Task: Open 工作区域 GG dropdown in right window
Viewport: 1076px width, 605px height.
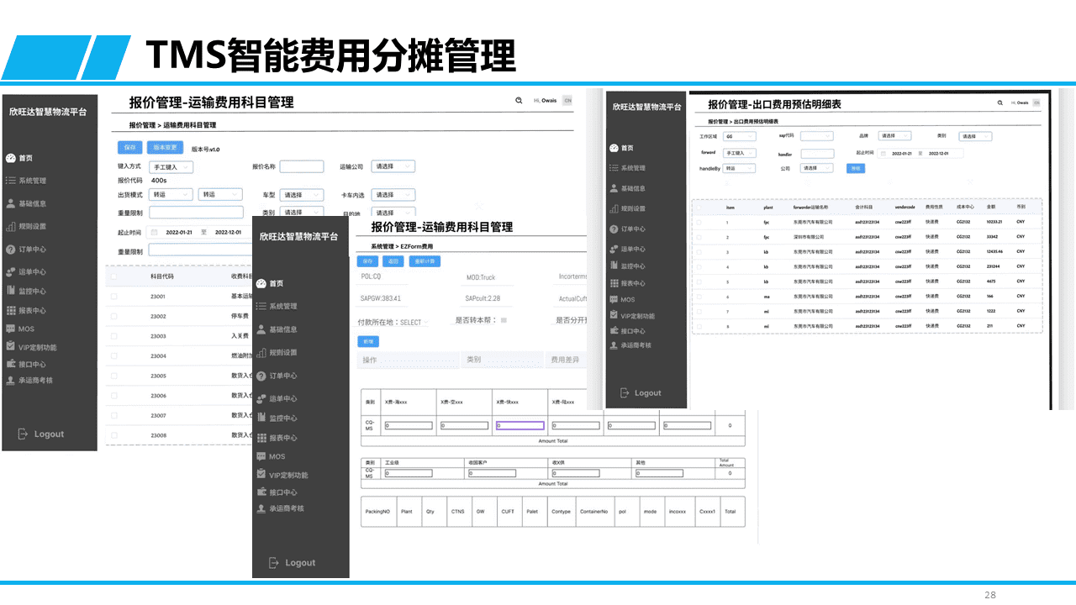Action: click(740, 136)
